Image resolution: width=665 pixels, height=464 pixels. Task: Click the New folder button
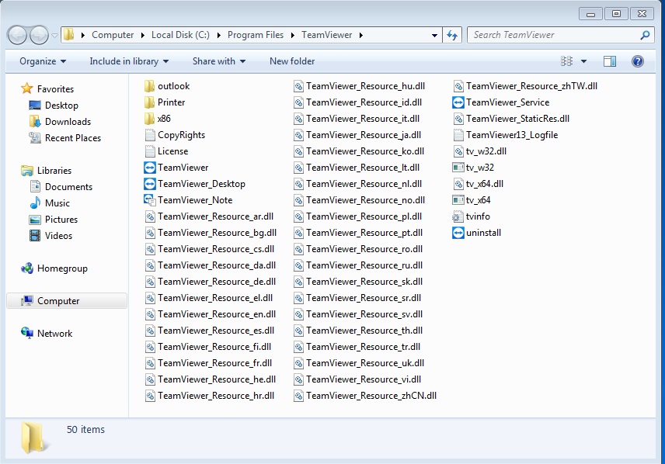(292, 61)
